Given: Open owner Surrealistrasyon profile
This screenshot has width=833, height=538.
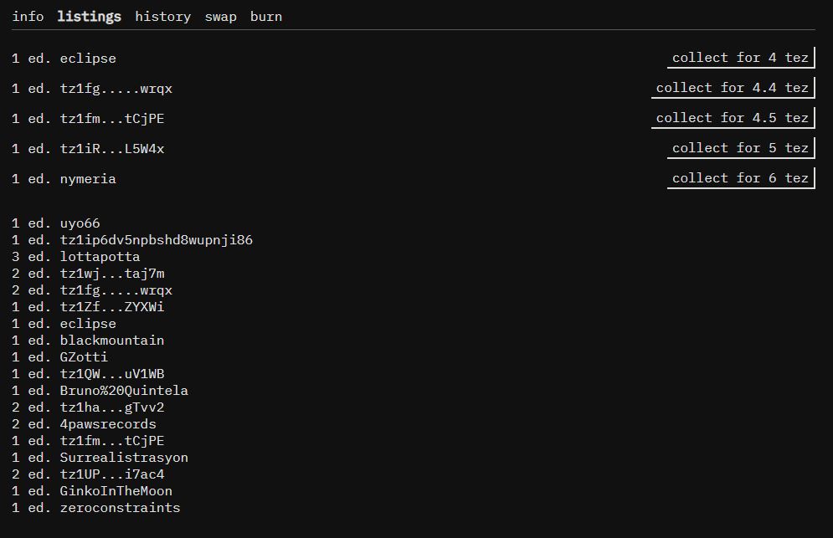Looking at the screenshot, I should [124, 458].
